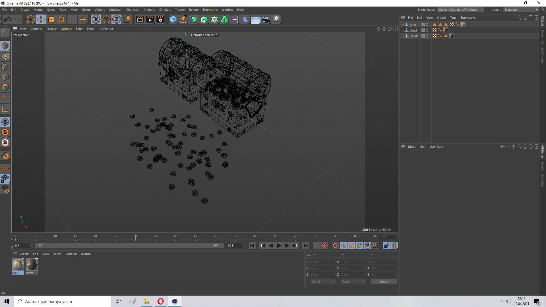Open viewport hamburger menu
The height and width of the screenshot is (307, 546).
(15, 29)
